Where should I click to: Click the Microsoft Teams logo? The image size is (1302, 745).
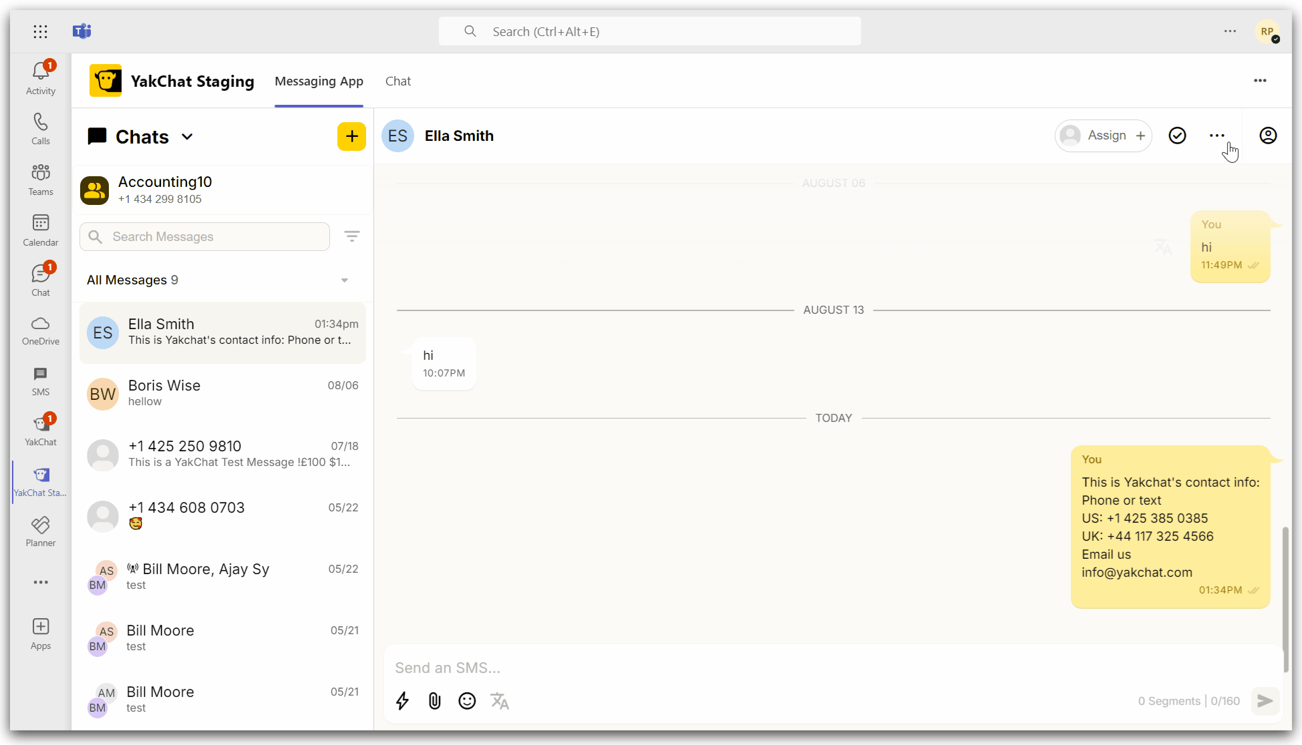tap(82, 31)
